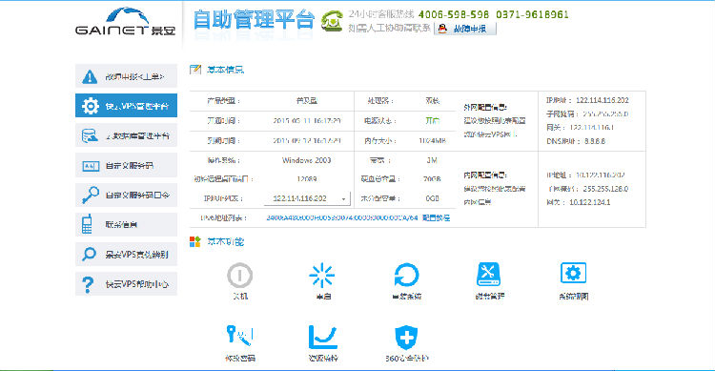This screenshot has width=715, height=371.
Task: Open 云数据库管理平台 database sidebar item
Action: tap(126, 135)
